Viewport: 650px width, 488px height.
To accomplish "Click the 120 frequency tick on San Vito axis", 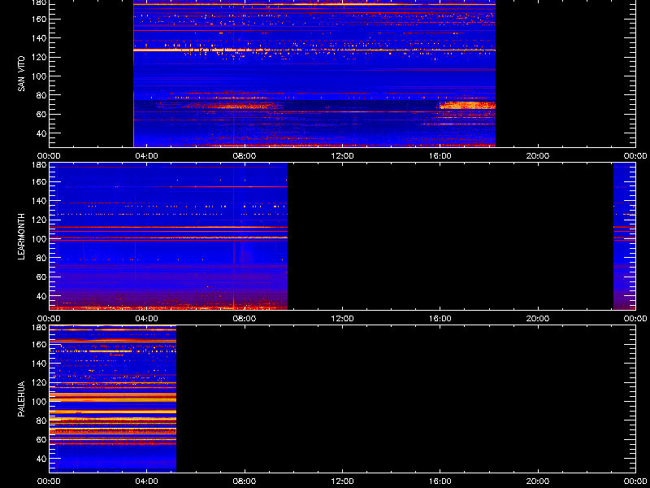I will [40, 57].
